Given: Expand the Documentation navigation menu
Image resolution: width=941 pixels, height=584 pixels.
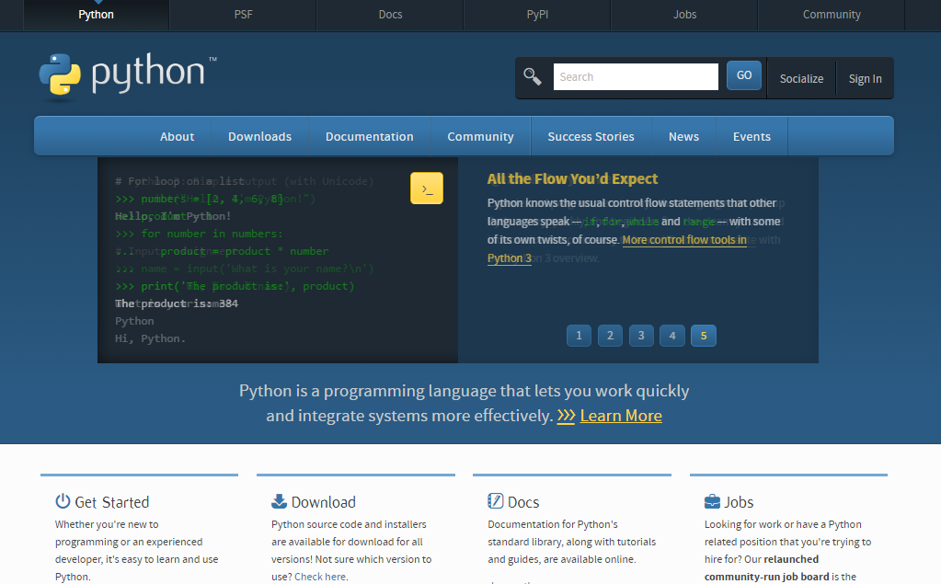Looking at the screenshot, I should (x=369, y=136).
